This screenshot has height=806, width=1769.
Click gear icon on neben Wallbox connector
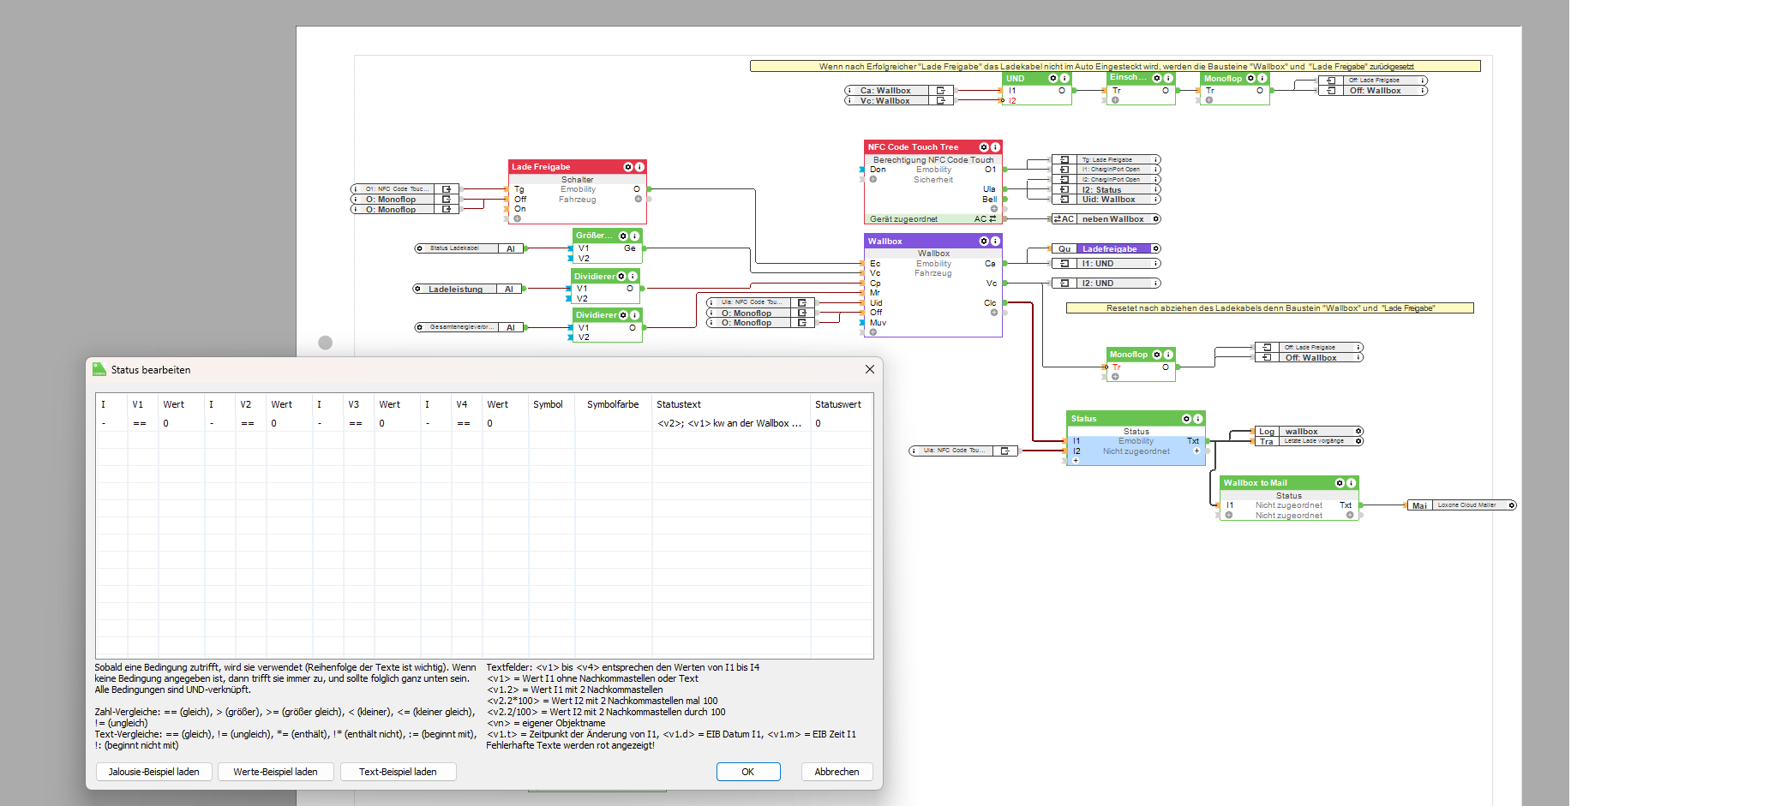click(1155, 219)
